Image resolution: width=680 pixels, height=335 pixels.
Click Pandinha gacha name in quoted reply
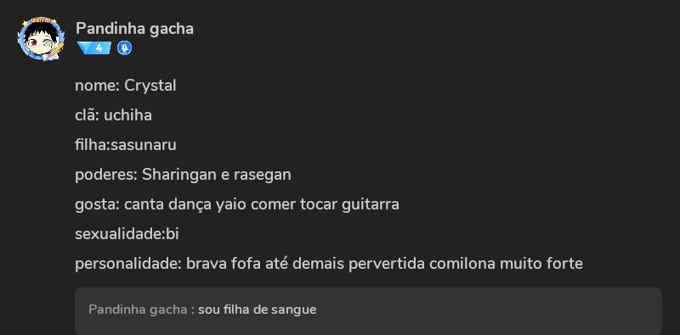tap(138, 310)
